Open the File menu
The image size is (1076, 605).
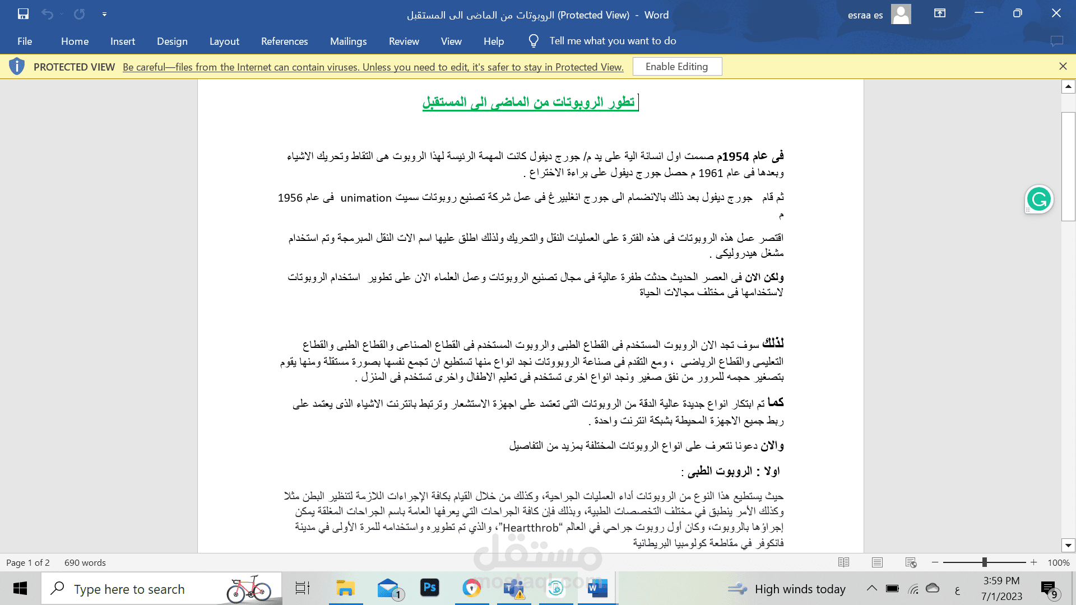(x=25, y=41)
